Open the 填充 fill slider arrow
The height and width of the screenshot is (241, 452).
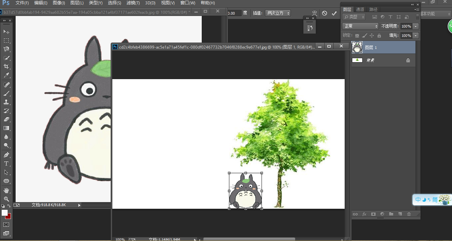(x=415, y=36)
